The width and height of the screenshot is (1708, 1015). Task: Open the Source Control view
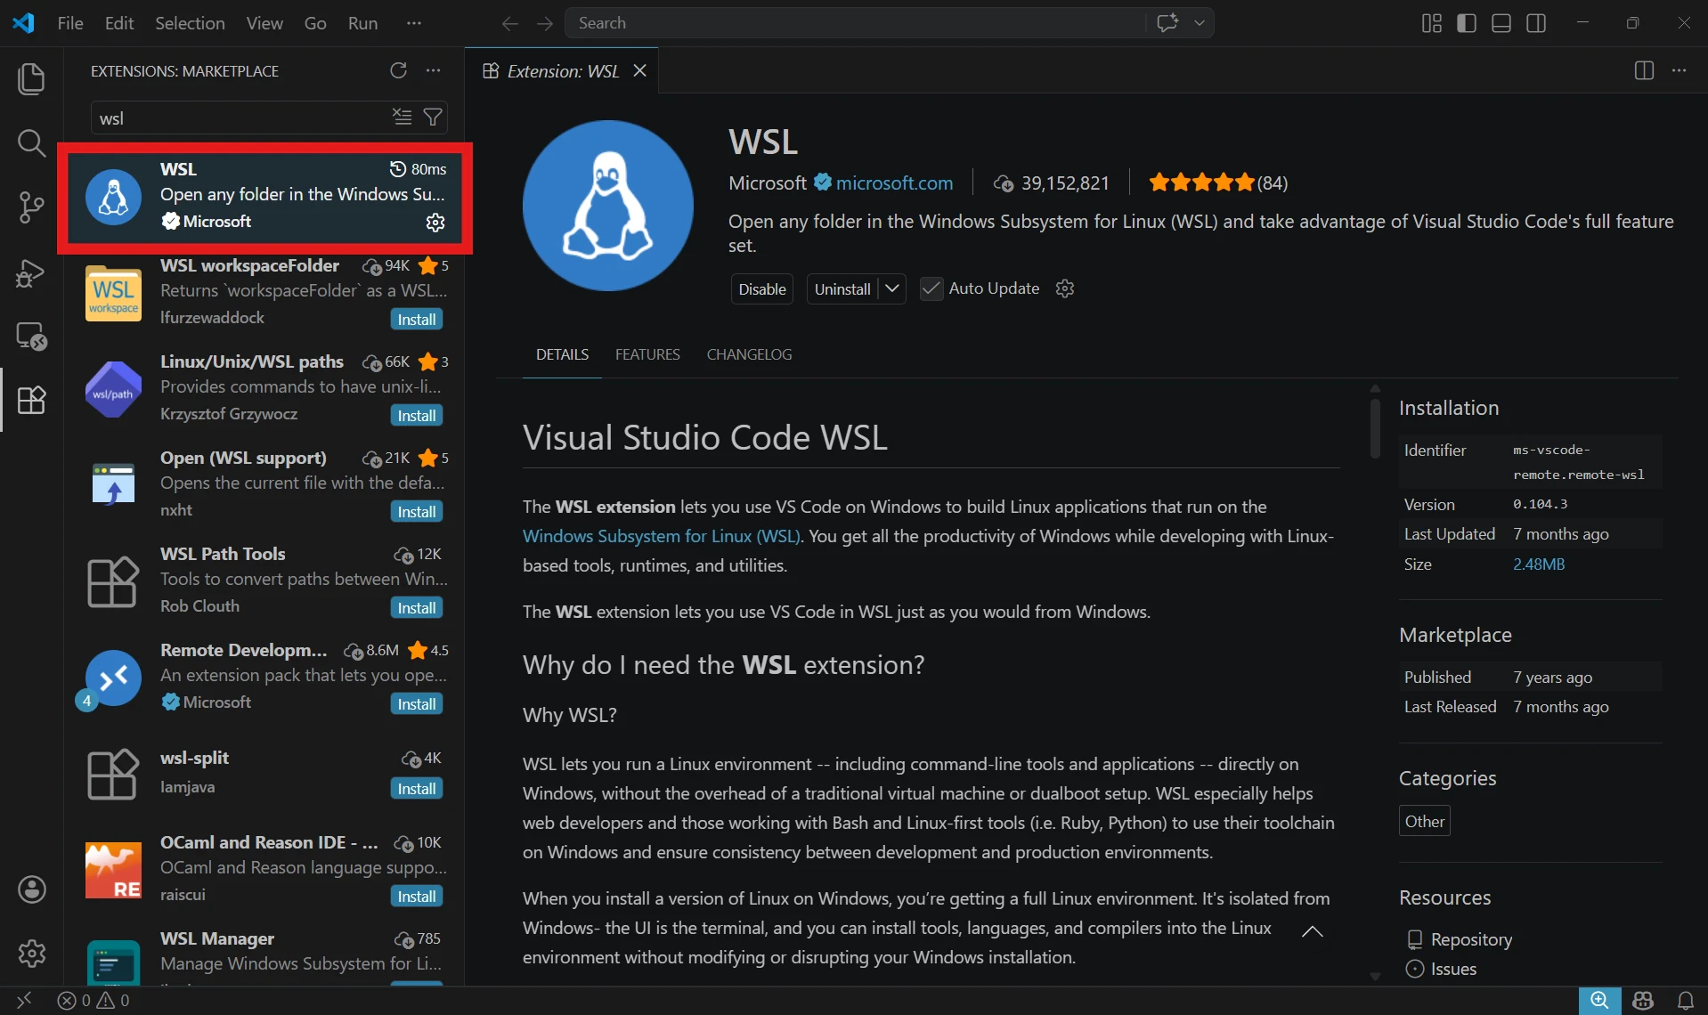click(31, 207)
